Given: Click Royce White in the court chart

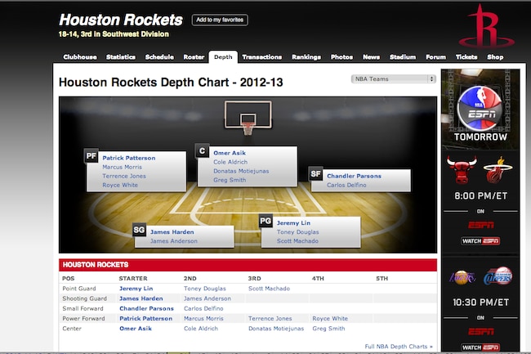Looking at the screenshot, I should (120, 185).
